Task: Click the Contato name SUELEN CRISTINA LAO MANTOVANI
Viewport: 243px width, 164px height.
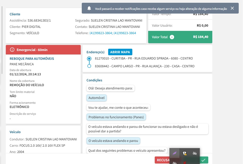Action: point(114,27)
